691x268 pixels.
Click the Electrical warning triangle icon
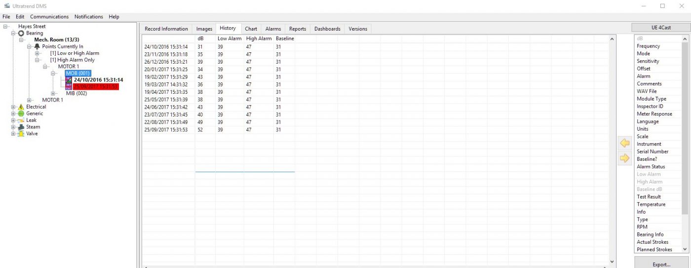21,107
